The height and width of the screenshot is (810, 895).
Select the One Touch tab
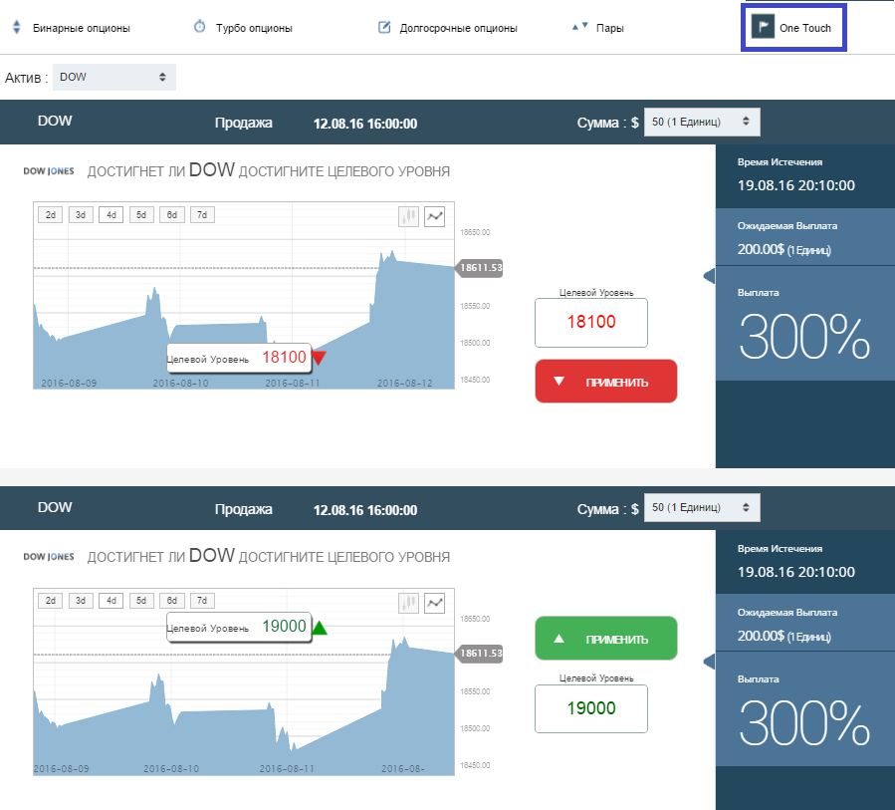(x=793, y=28)
